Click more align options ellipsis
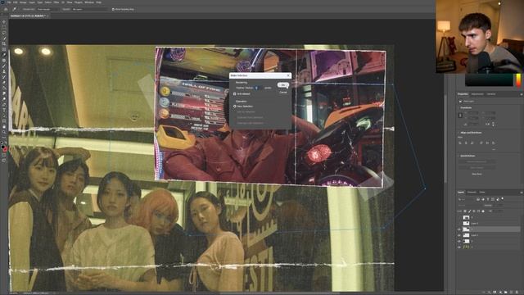This screenshot has width=524, height=295. [x=494, y=149]
